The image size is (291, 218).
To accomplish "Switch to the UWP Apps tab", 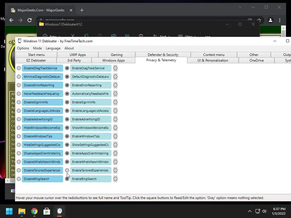I will tap(78, 55).
